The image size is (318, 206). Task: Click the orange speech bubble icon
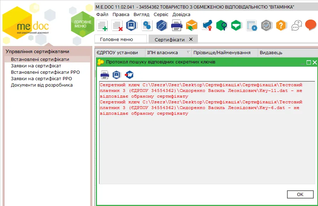point(311,25)
